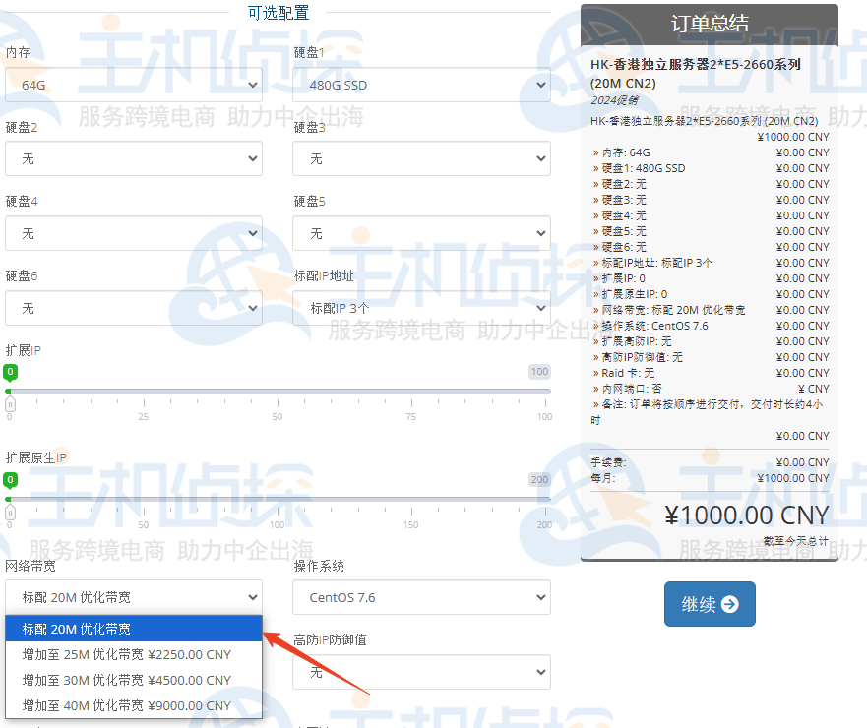Screen dimensions: 867x728
Task: Click the 手续费 row in summary
Action: tap(710, 462)
